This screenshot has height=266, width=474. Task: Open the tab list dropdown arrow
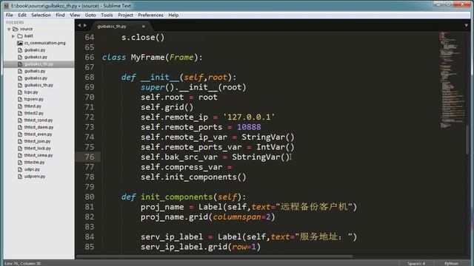point(466,26)
